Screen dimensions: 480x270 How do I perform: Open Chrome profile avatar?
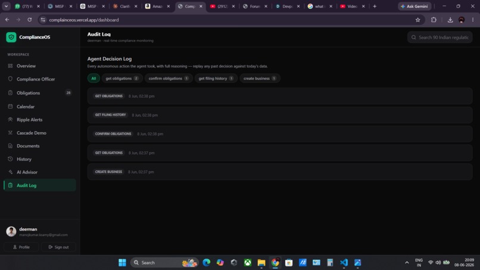coord(462,20)
